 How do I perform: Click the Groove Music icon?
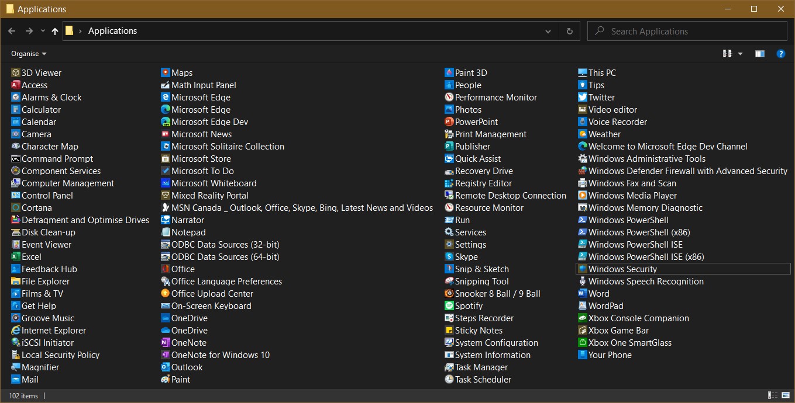(16, 318)
